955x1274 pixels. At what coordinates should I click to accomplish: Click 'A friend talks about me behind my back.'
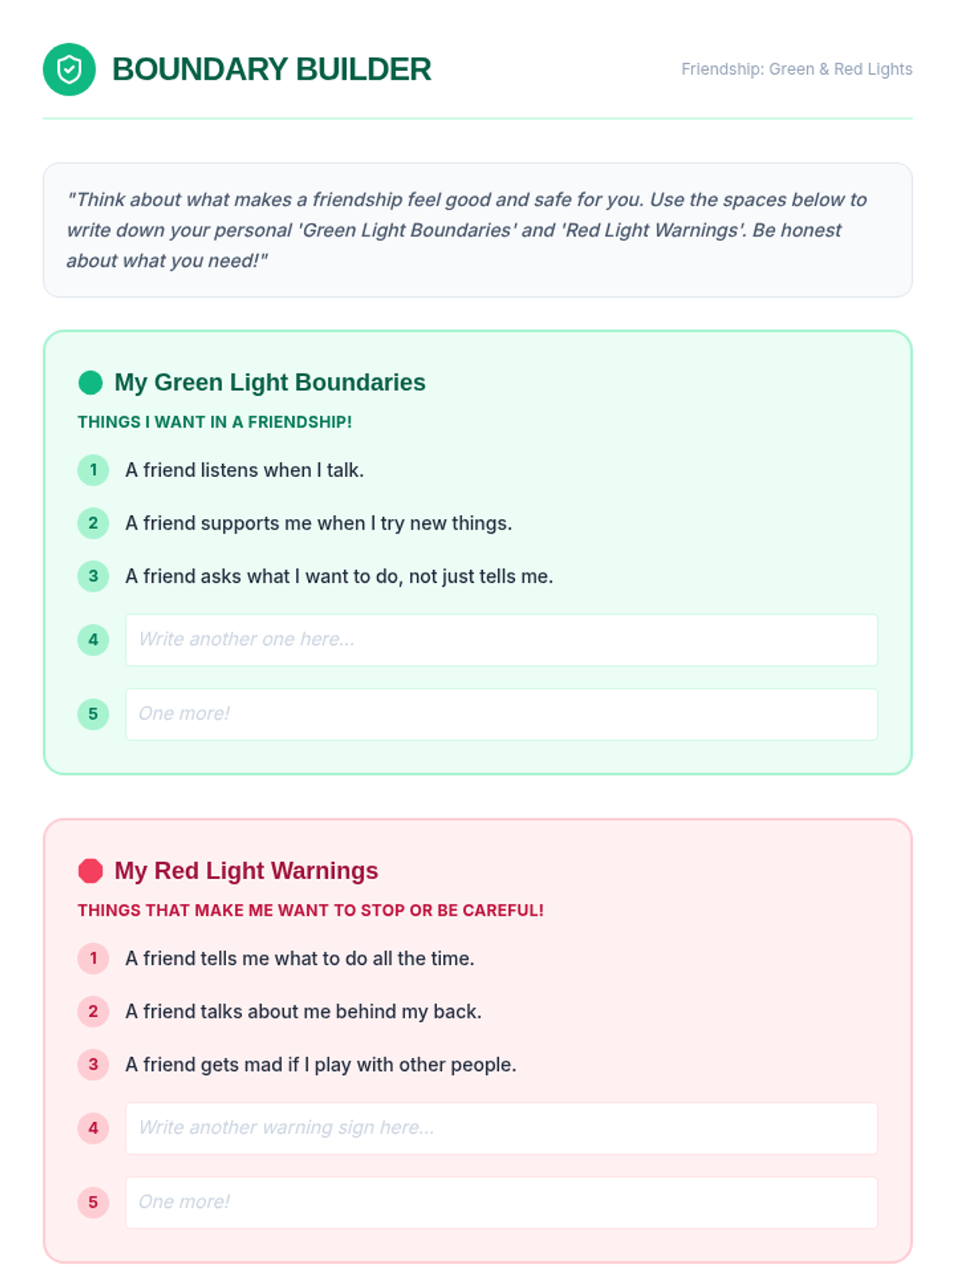(x=303, y=1011)
